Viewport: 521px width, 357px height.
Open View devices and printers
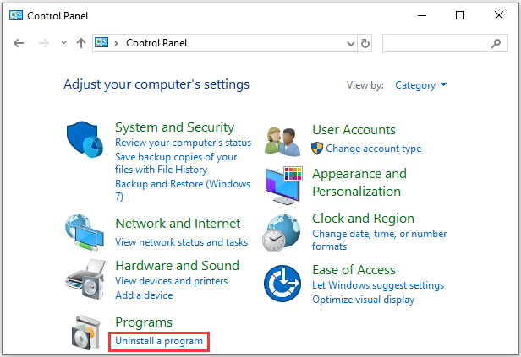pos(171,281)
